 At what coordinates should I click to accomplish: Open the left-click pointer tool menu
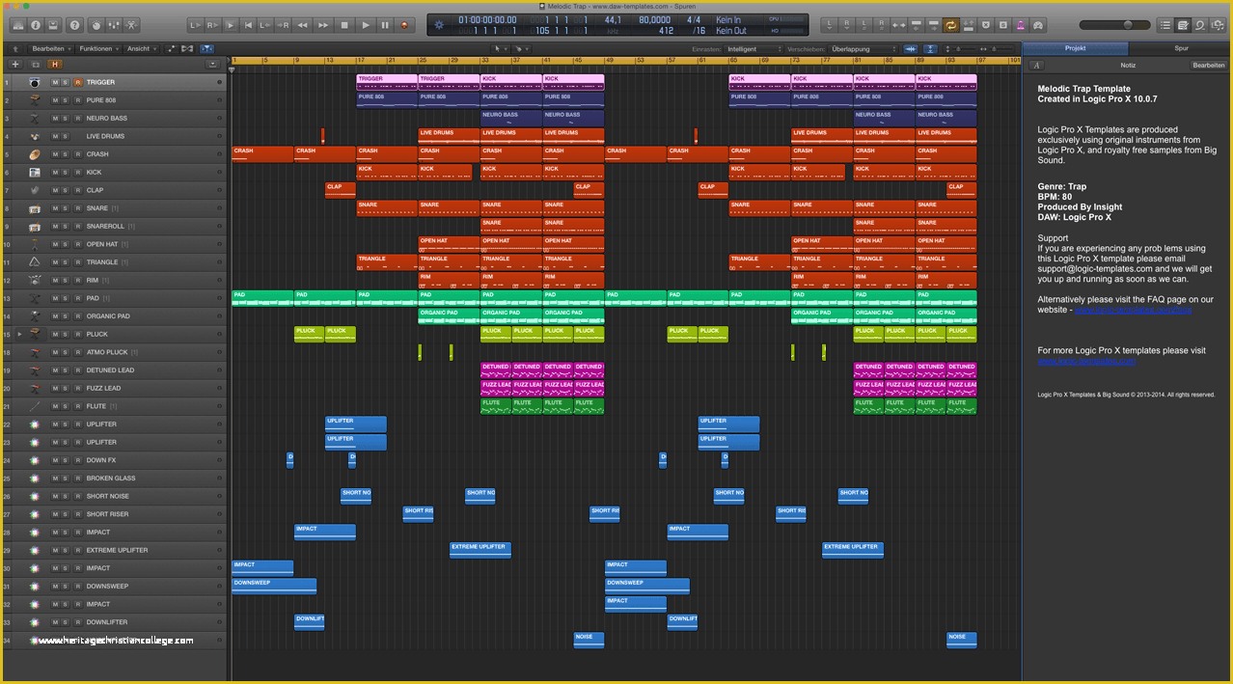coord(500,48)
